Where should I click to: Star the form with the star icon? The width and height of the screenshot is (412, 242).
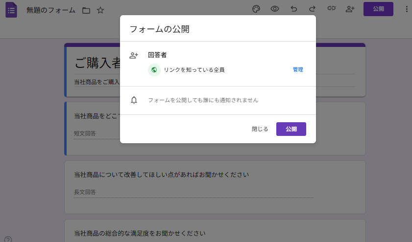(100, 10)
